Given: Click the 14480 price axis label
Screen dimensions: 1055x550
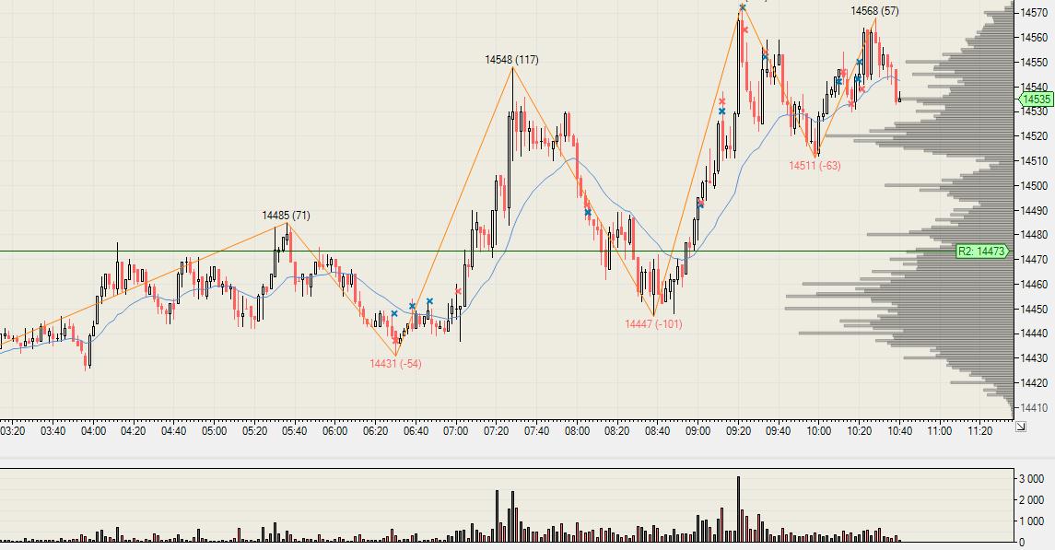Looking at the screenshot, I should coord(1035,235).
